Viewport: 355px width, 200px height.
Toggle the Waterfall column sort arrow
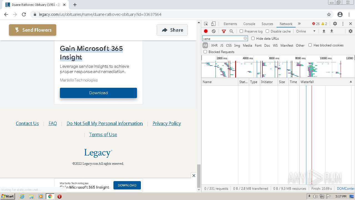coord(351,82)
